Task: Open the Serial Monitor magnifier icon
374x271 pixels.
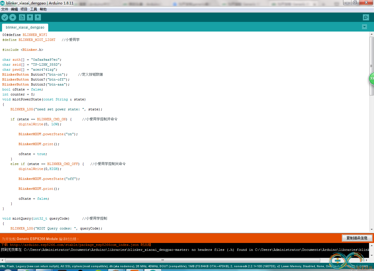Action: (366, 17)
